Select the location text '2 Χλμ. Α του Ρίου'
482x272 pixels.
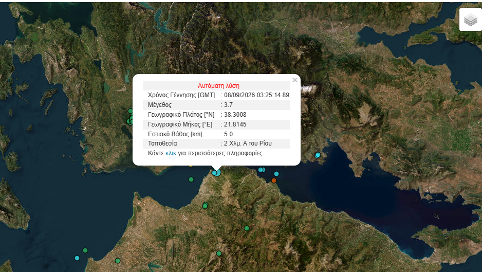click(248, 143)
